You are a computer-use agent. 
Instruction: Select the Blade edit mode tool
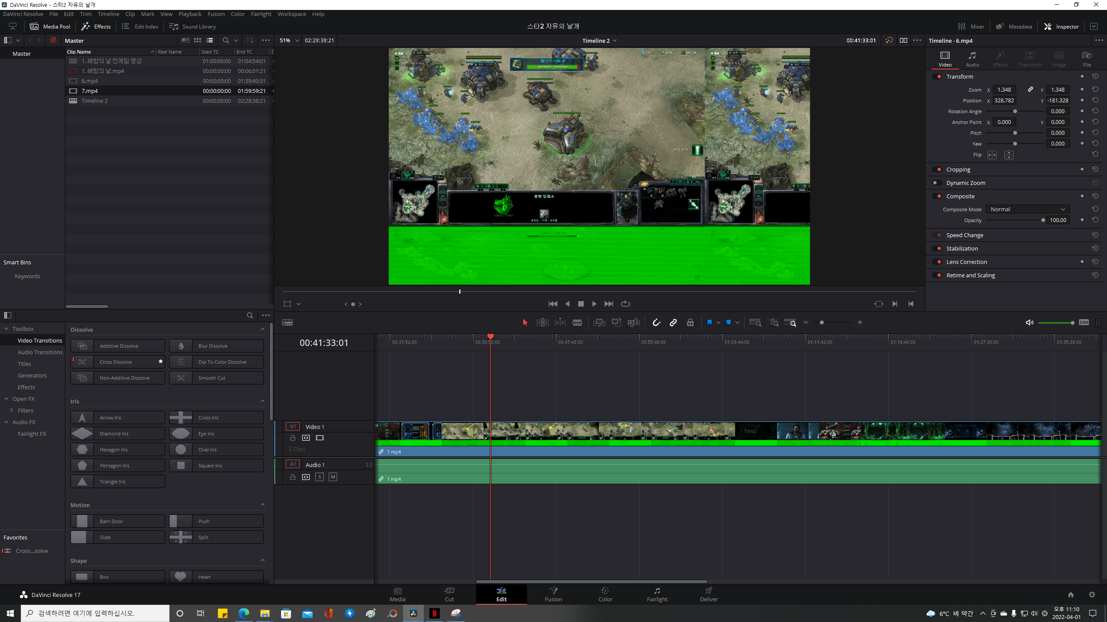(577, 323)
